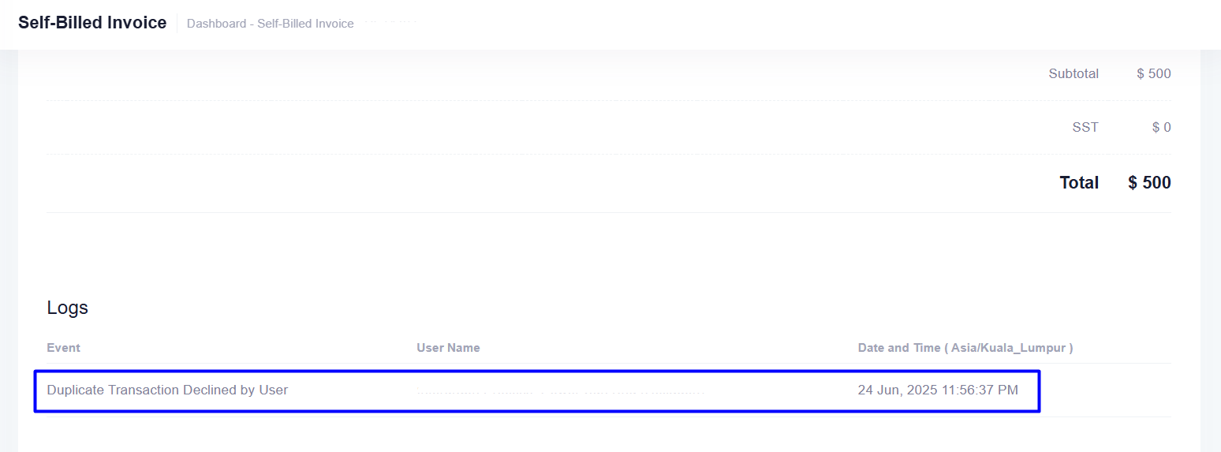The height and width of the screenshot is (452, 1221).
Task: Click the blurred text right of the breadcrumb
Action: (x=390, y=23)
